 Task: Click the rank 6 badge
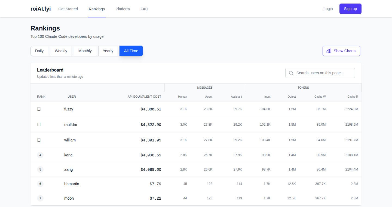[x=40, y=184]
